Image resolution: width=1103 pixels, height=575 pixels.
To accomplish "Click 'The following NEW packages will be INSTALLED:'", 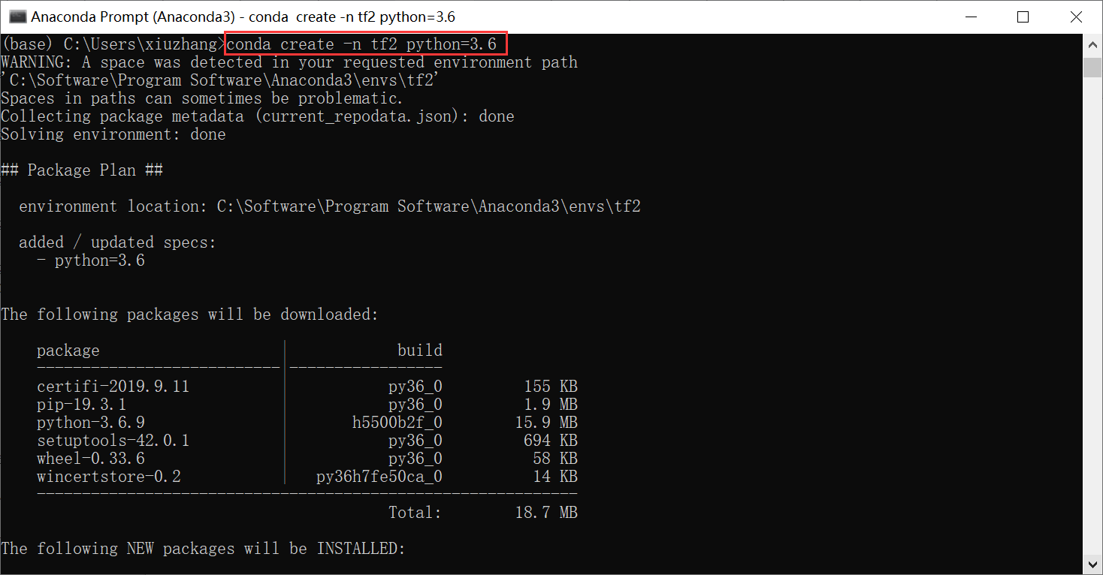I will click(204, 549).
